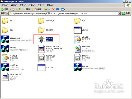
Task: Expand the Back button history arrow
Action: (x=10, y=9)
